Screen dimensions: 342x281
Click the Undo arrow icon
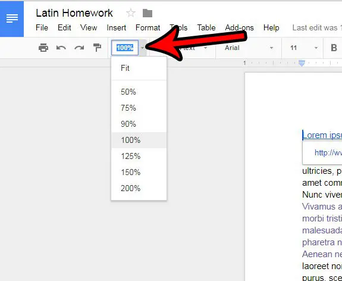[x=61, y=48]
